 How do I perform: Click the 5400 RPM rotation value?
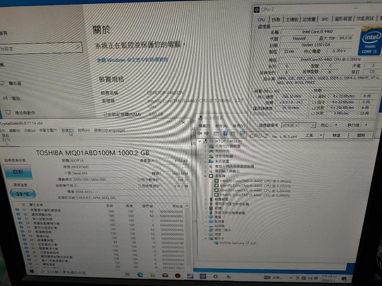175,173
